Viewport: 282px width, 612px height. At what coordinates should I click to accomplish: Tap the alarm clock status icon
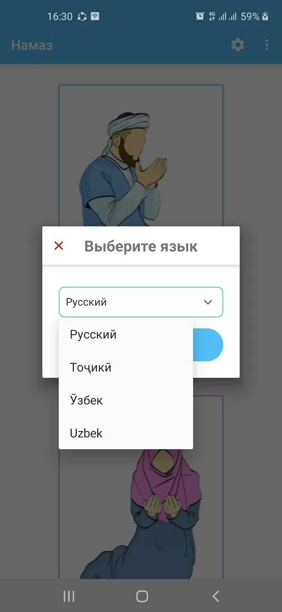[200, 16]
